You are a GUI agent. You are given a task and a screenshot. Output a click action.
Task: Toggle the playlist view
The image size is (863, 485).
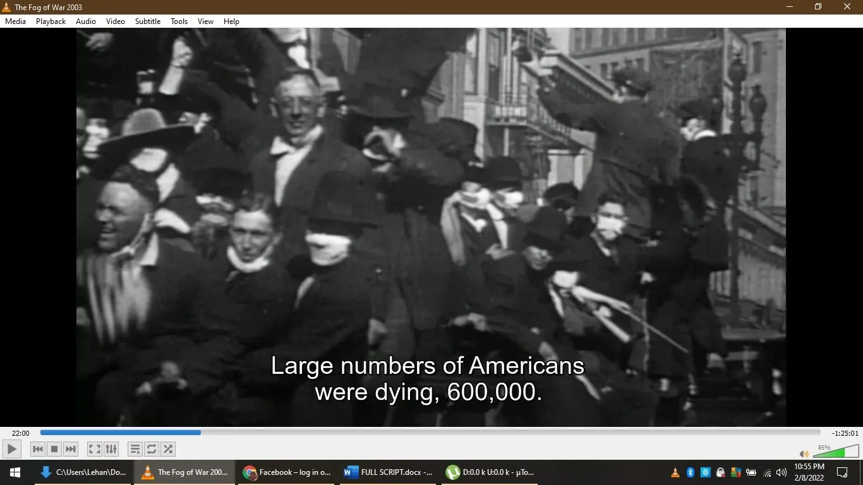pyautogui.click(x=135, y=449)
